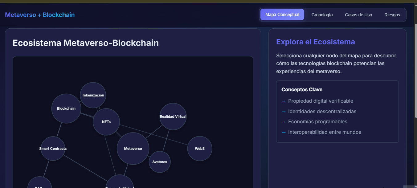Select the NFTs node
417x188 pixels.
pos(106,122)
